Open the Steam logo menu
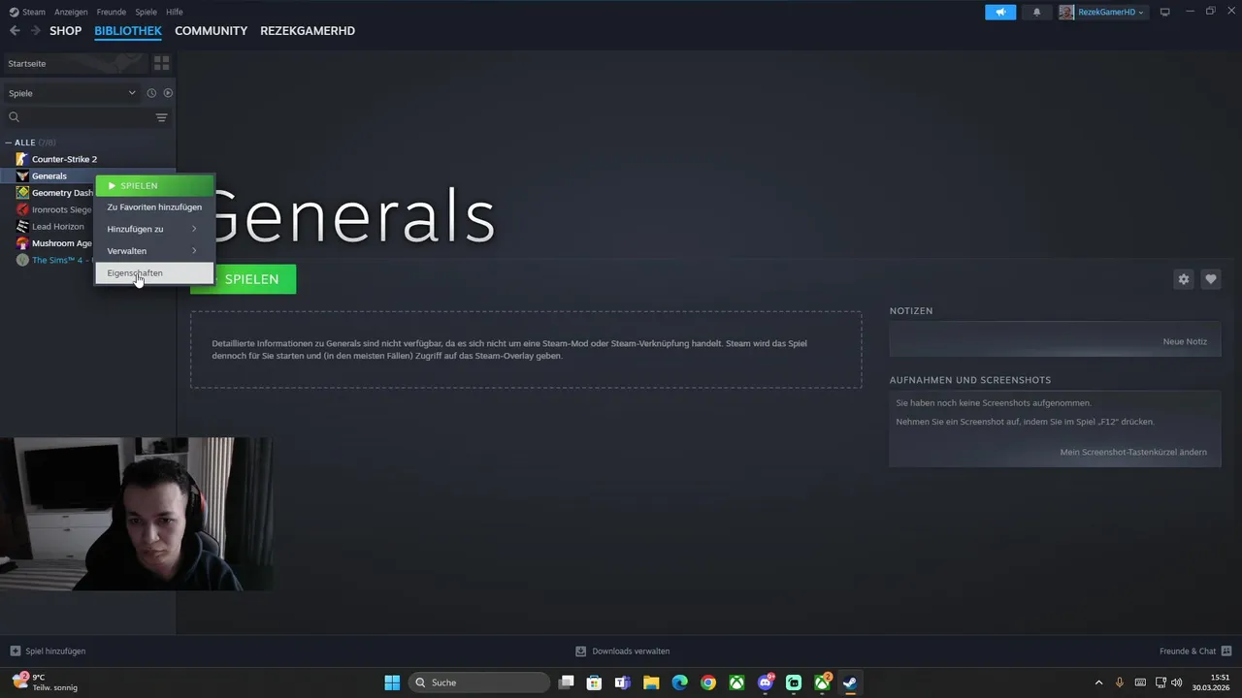Viewport: 1242px width, 698px height. [x=27, y=12]
